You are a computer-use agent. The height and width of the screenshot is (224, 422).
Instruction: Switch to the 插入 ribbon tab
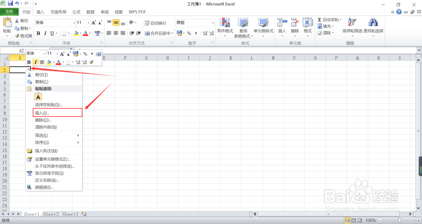[40, 12]
